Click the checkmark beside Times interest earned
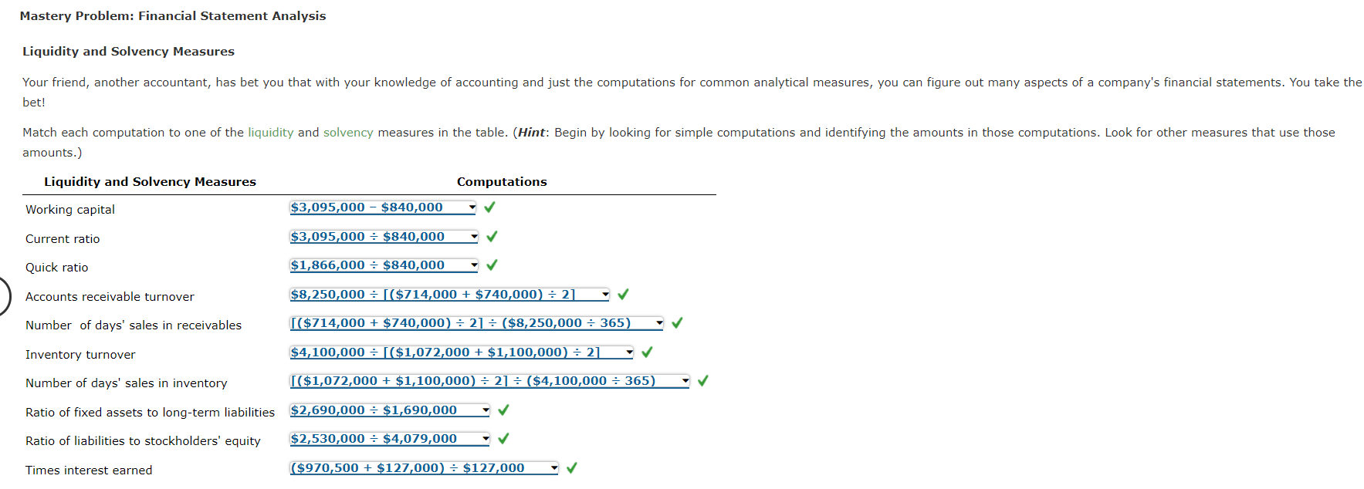Image resolution: width=1364 pixels, height=489 pixels. coord(571,467)
